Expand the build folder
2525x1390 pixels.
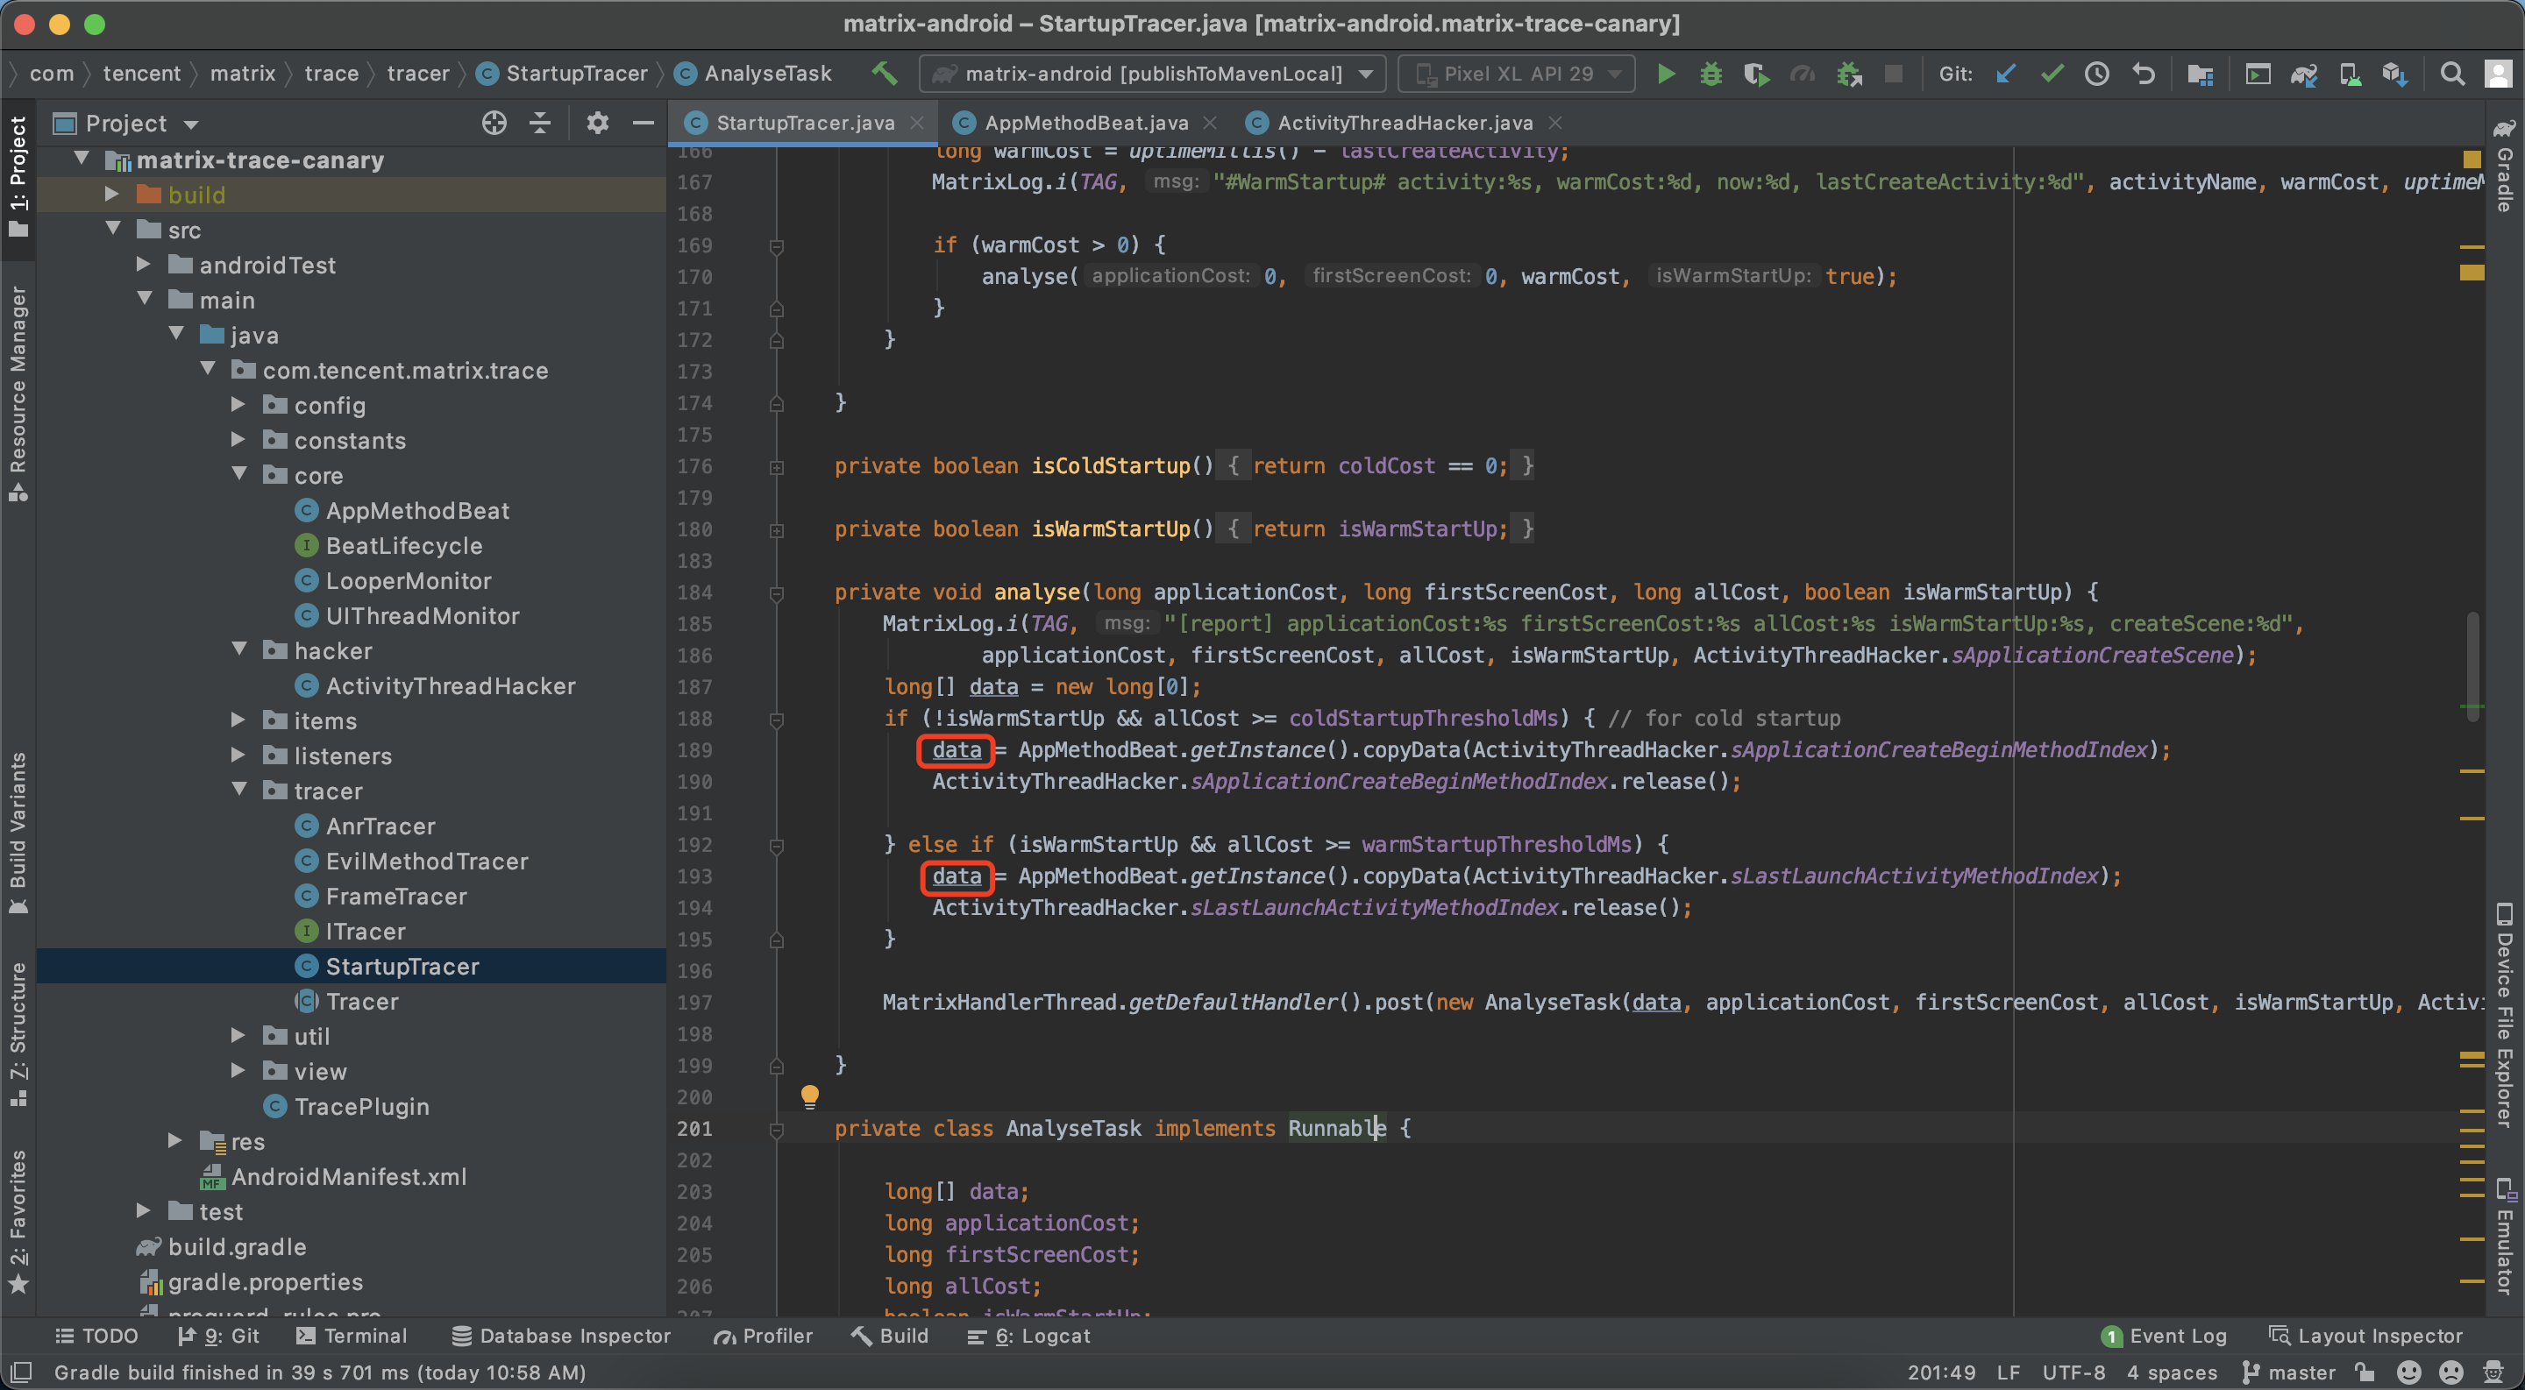coord(111,194)
